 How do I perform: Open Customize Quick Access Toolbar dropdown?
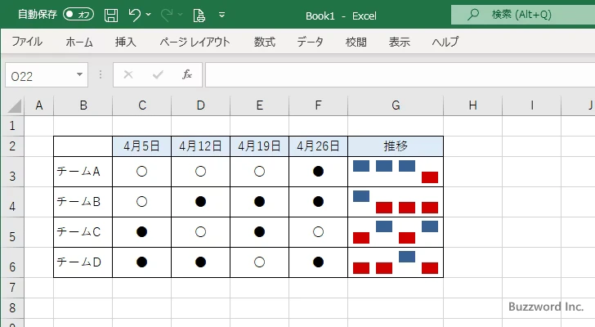(222, 15)
